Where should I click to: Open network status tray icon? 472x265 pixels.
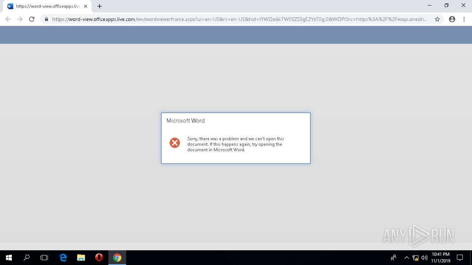(x=416, y=258)
